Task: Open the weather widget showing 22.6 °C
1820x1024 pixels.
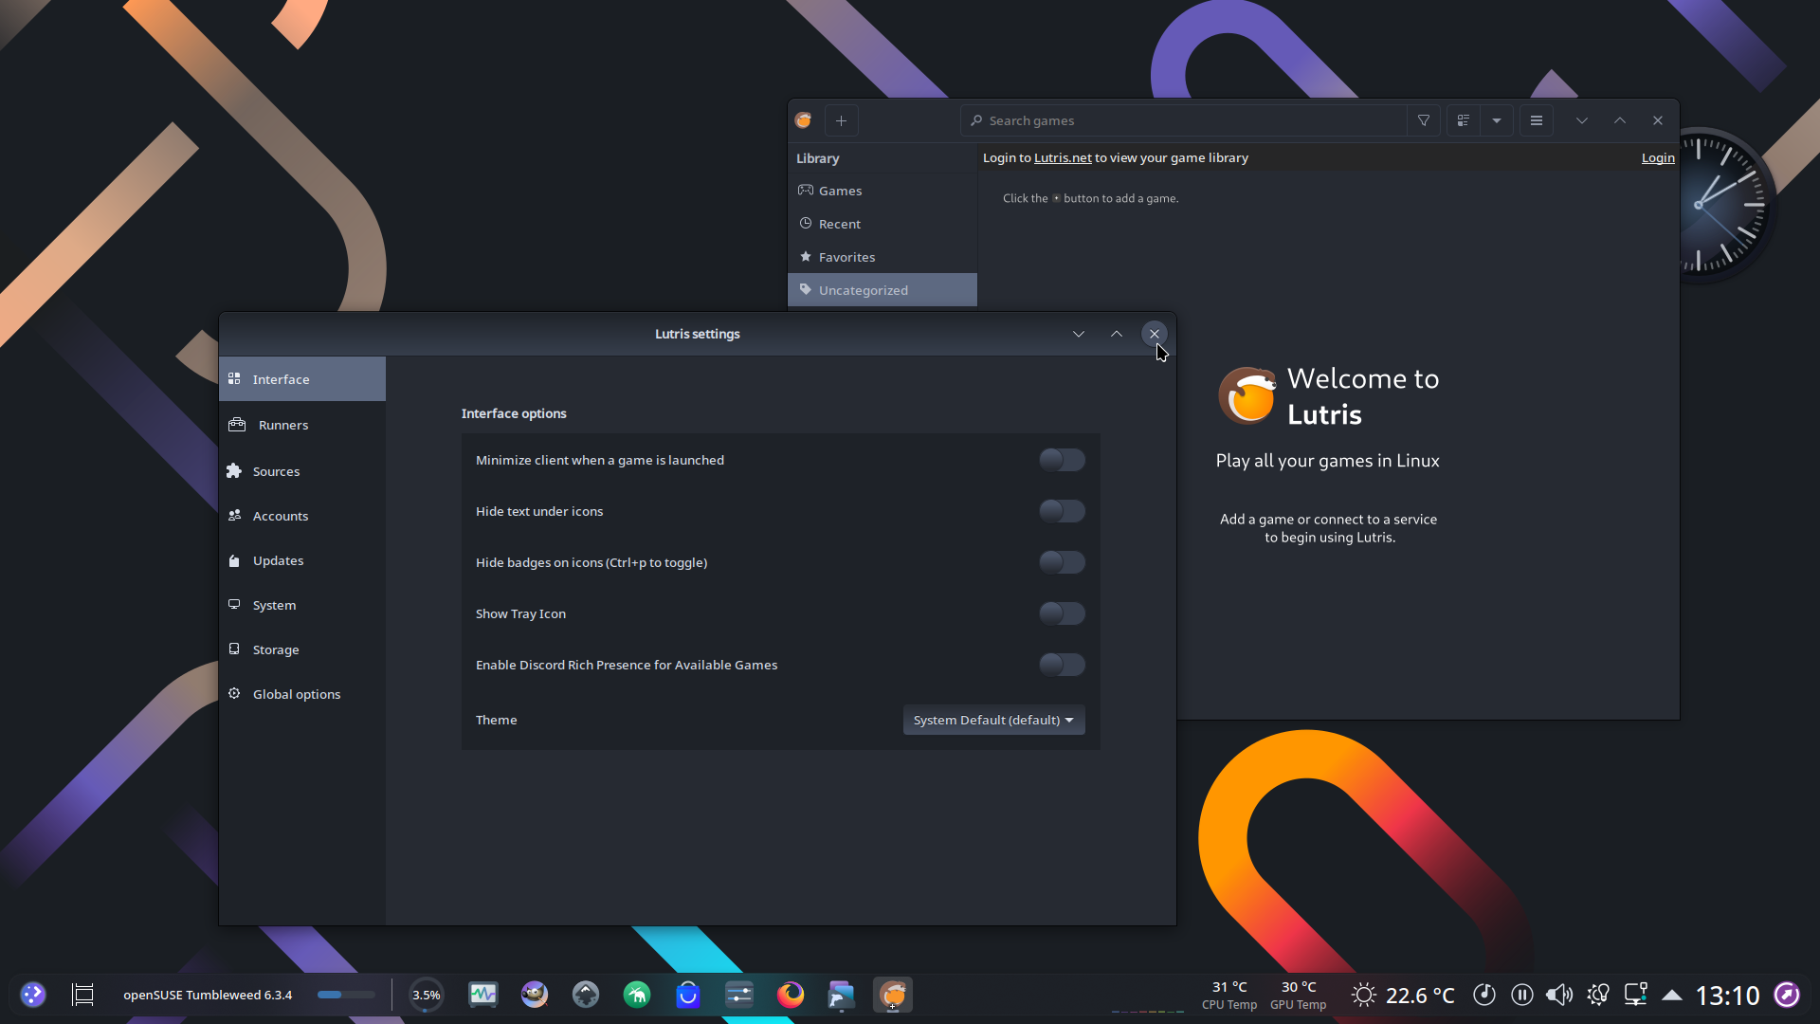Action: pyautogui.click(x=1403, y=995)
